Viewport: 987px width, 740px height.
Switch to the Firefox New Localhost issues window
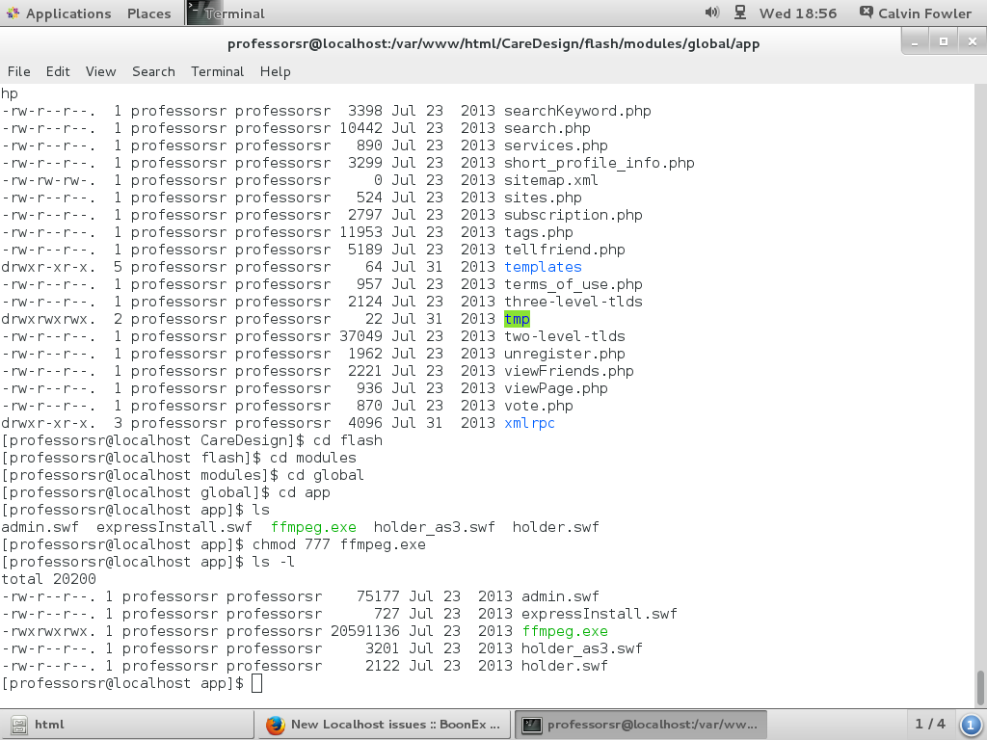point(384,725)
